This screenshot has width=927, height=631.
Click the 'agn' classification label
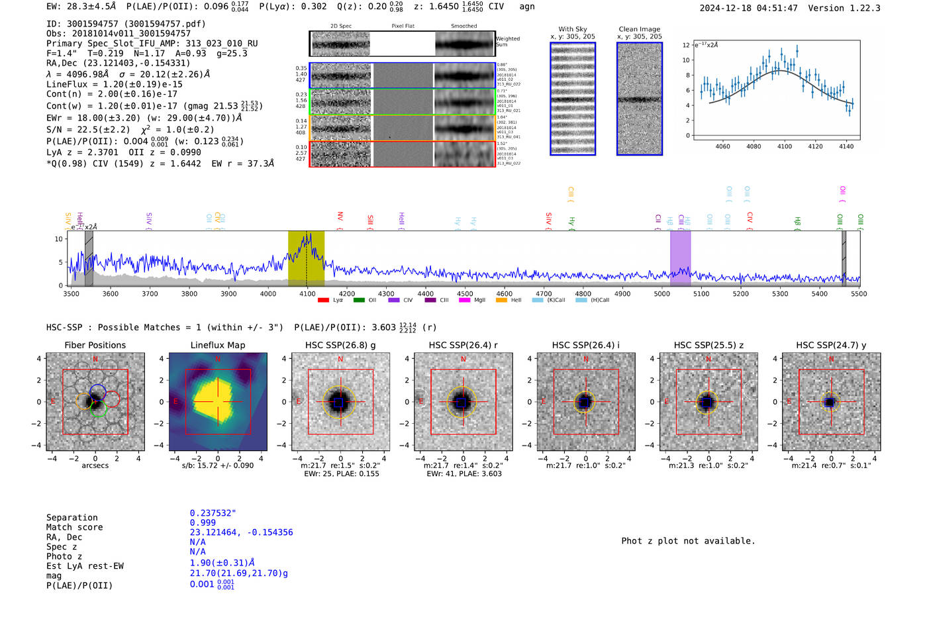pos(527,7)
